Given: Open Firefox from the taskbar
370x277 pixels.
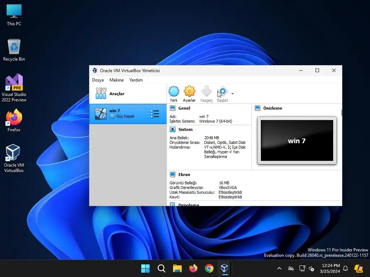Looking at the screenshot, I should click(x=193, y=268).
